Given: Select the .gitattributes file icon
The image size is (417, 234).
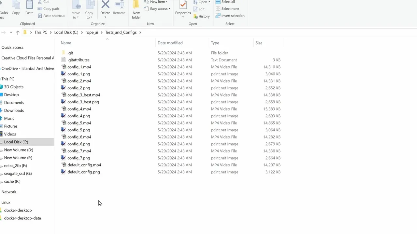Looking at the screenshot, I should click(63, 60).
